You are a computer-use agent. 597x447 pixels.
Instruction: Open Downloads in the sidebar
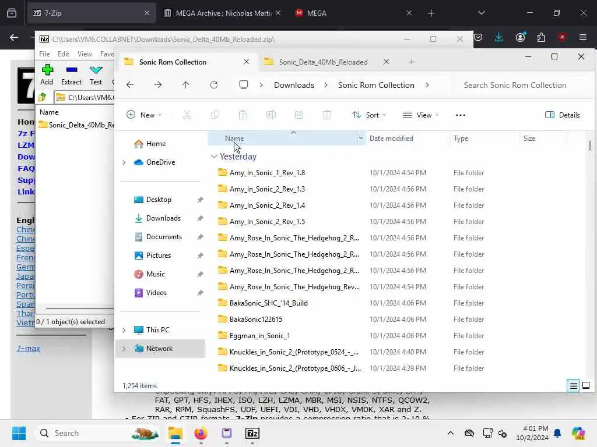163,218
